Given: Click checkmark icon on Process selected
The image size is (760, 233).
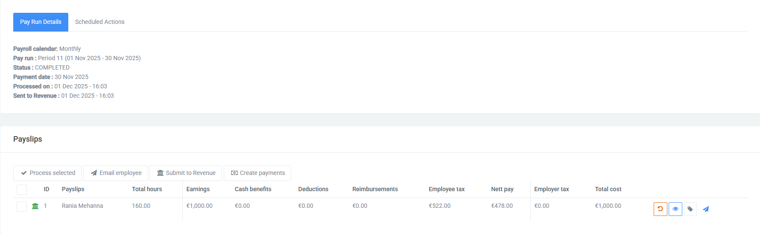Looking at the screenshot, I should coord(24,173).
